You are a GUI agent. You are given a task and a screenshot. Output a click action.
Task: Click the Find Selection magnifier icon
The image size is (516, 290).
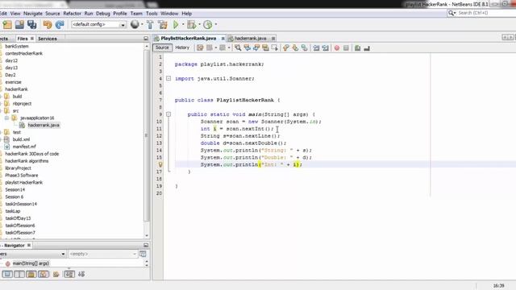[x=238, y=48]
